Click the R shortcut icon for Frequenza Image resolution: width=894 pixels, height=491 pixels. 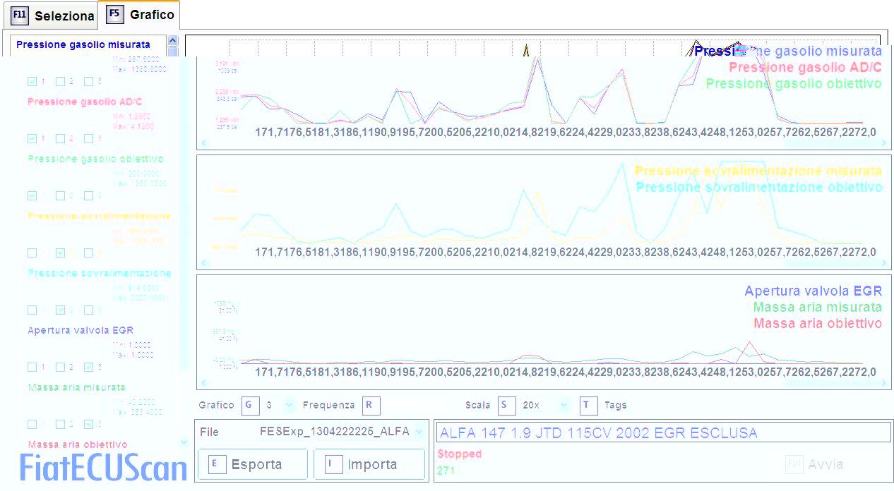click(x=371, y=405)
